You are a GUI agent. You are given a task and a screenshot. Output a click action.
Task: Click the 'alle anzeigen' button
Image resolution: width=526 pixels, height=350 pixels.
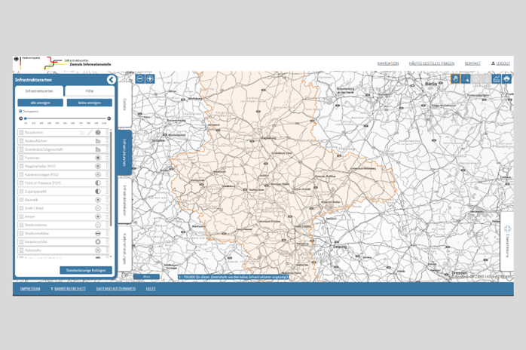40,103
